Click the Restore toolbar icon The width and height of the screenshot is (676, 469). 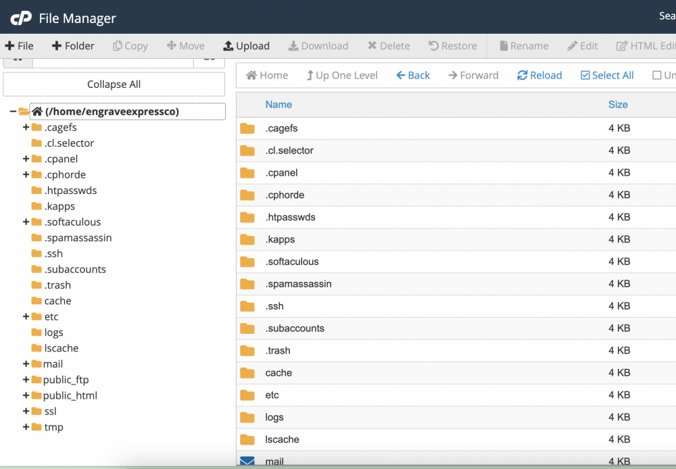tap(452, 45)
